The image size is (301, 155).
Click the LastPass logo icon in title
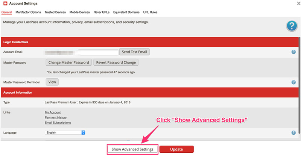click(x=5, y=3)
